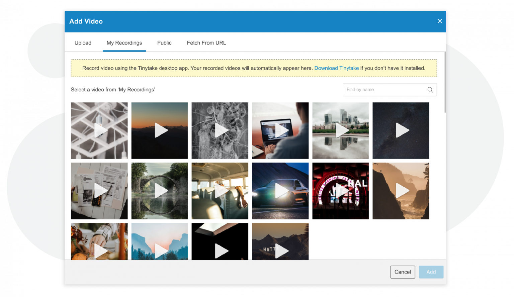
Task: Choose the sunset mountain silhouette video
Action: [160, 130]
